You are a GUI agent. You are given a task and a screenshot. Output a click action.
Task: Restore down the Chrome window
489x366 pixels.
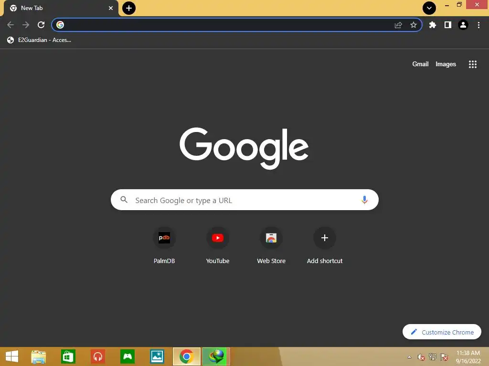click(x=459, y=5)
